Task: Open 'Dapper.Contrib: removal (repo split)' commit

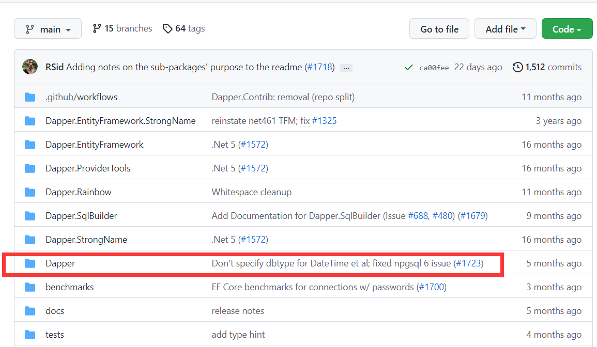Action: [x=283, y=97]
